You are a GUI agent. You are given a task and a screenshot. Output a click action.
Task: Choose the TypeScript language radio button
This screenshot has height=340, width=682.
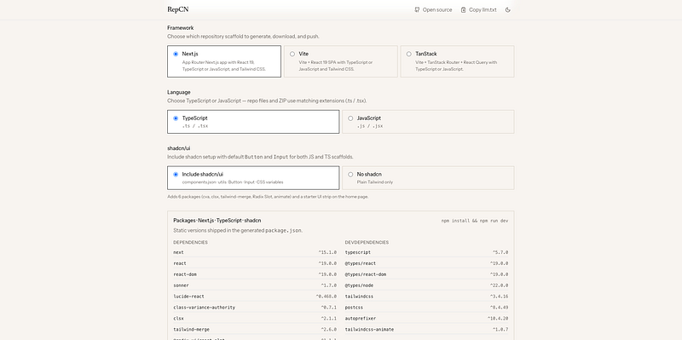[176, 118]
